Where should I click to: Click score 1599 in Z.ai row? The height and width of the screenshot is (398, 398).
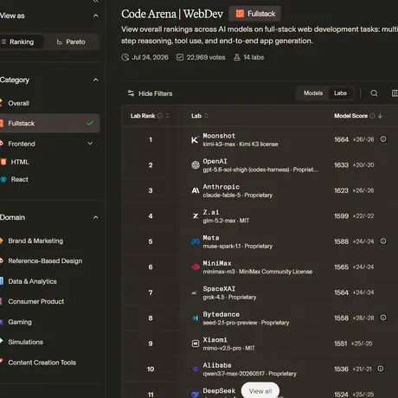342,216
